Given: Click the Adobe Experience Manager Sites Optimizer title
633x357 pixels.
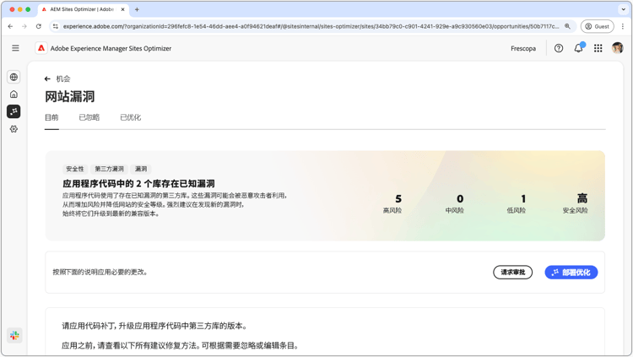Looking at the screenshot, I should pyautogui.click(x=111, y=48).
